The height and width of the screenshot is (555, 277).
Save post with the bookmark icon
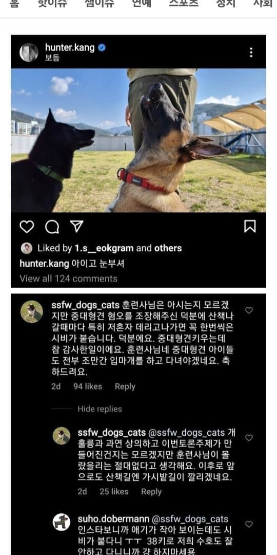250,226
